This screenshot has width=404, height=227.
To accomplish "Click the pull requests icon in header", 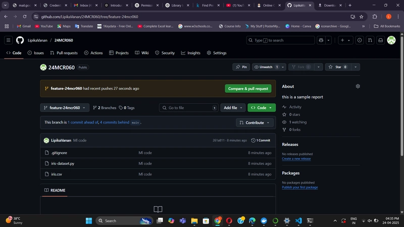I will tap(370, 40).
